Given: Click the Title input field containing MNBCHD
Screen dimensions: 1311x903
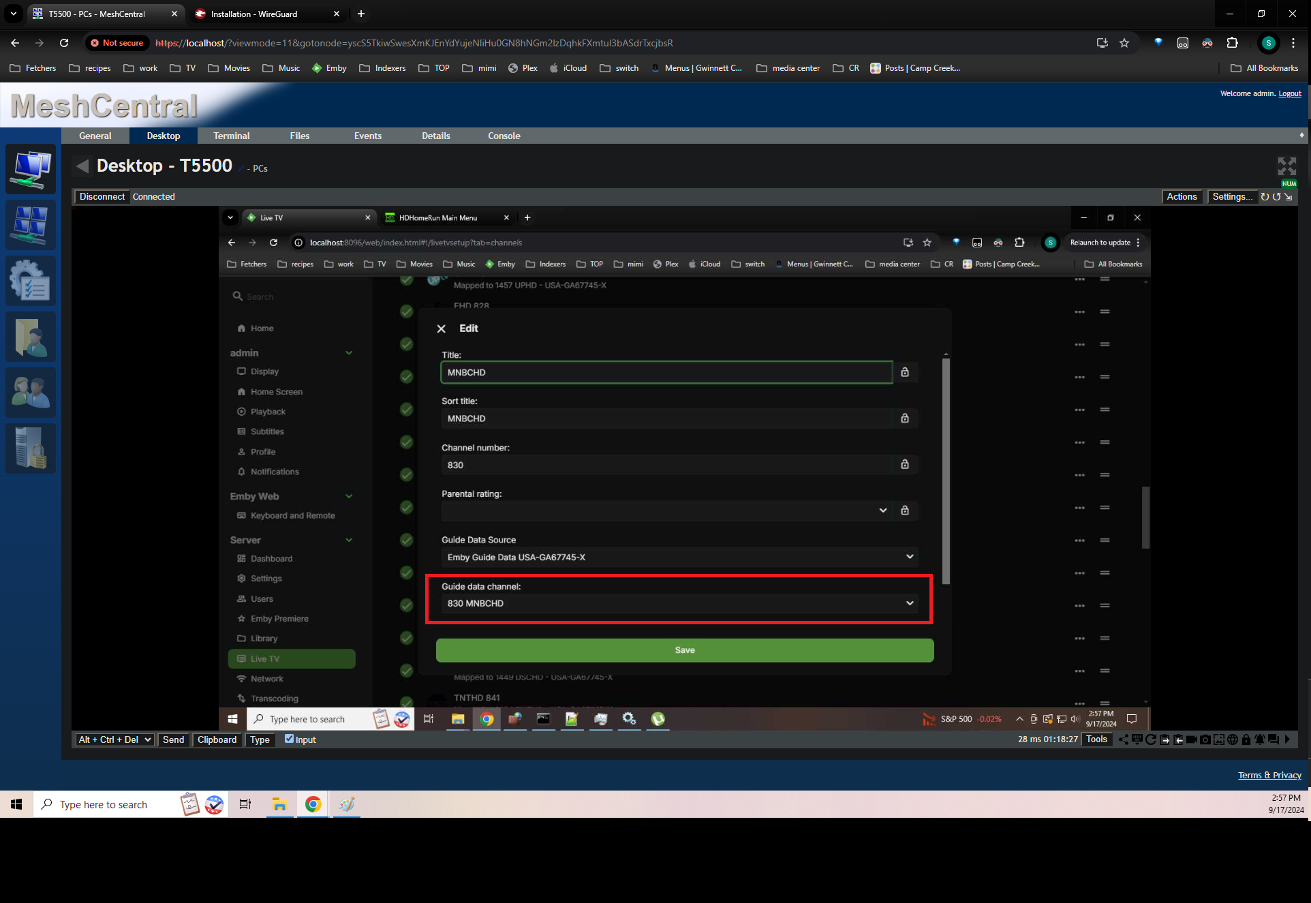Looking at the screenshot, I should coord(666,372).
